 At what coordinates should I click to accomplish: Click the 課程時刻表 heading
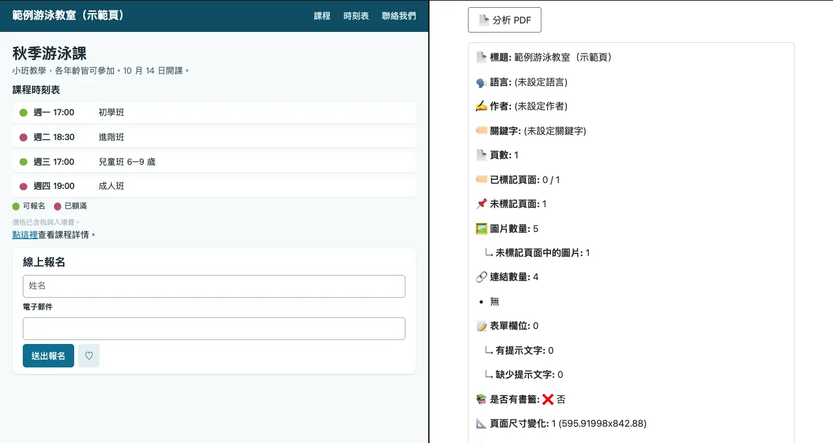point(36,90)
